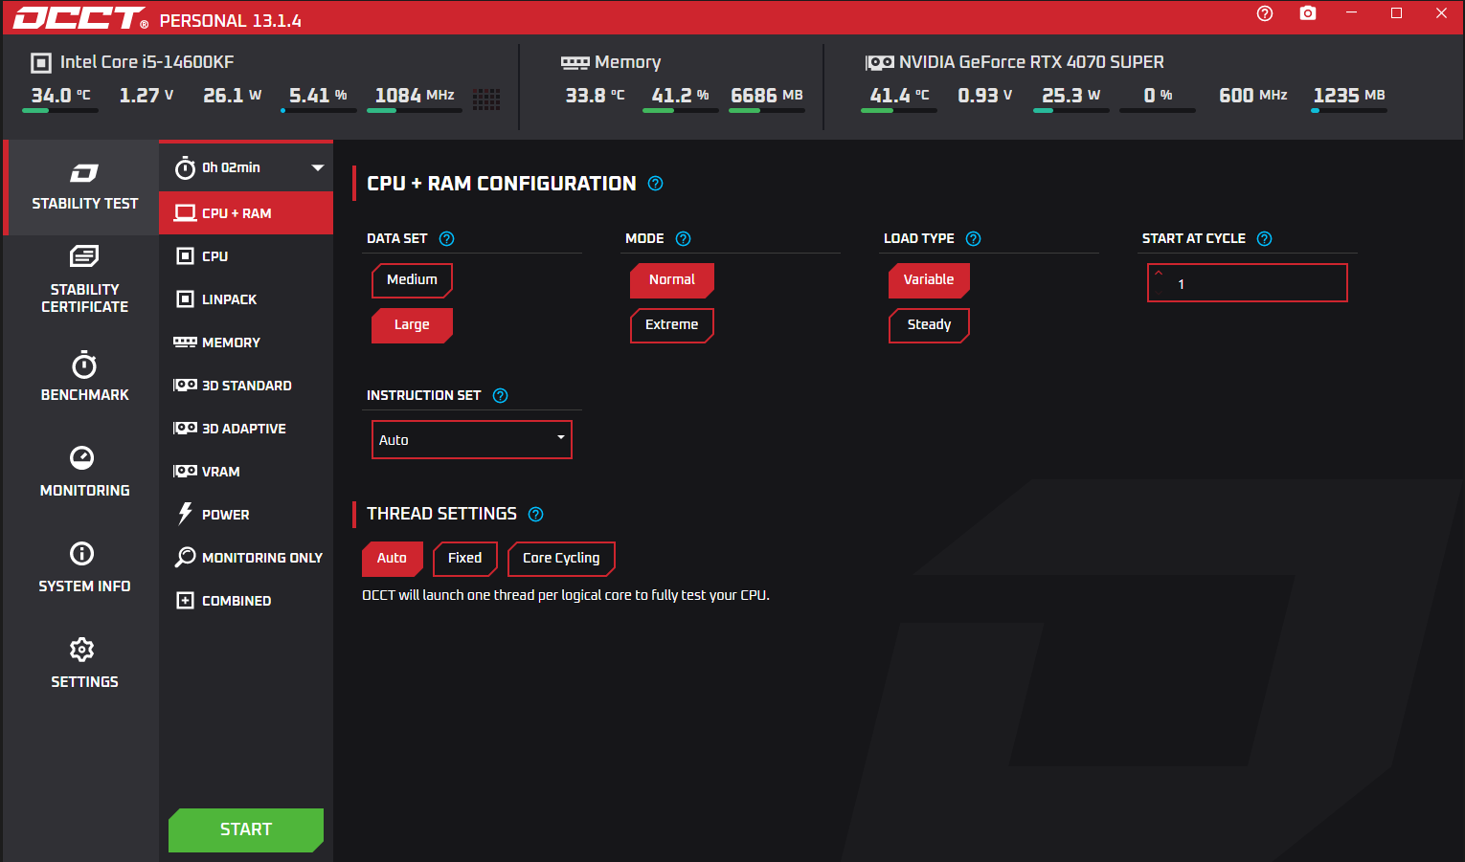Viewport: 1465px width, 862px height.
Task: Click the CPU power 26.1 W reading
Action: pyautogui.click(x=232, y=96)
